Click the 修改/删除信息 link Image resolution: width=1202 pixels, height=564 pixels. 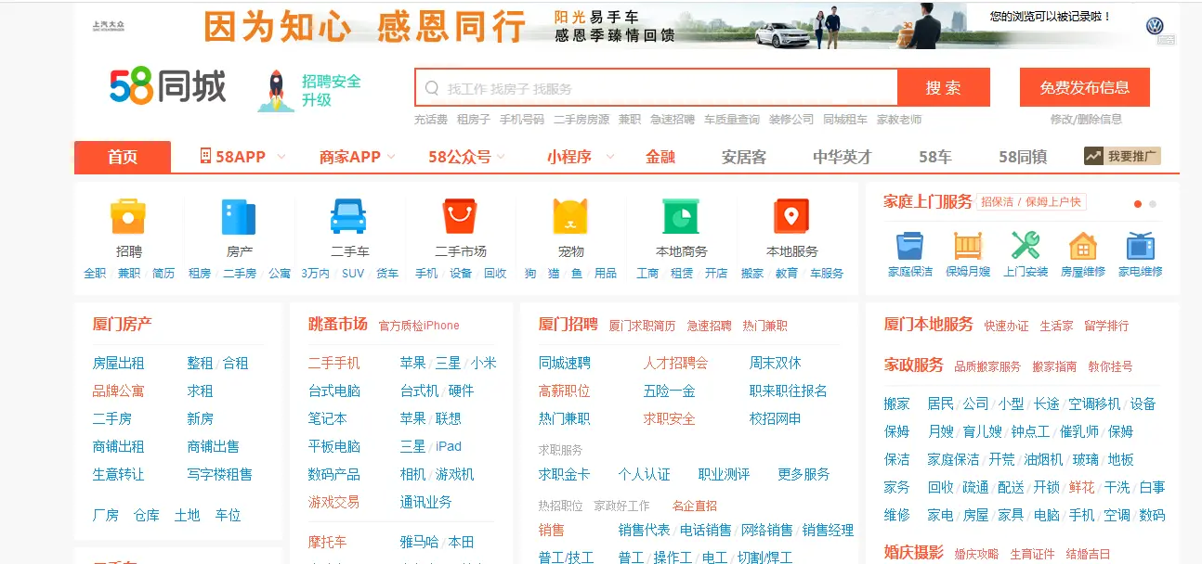[1086, 120]
